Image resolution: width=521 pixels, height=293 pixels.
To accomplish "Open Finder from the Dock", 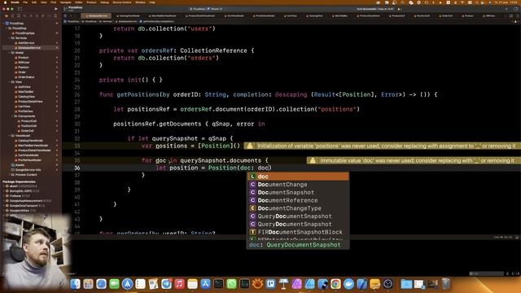I will click(76, 284).
